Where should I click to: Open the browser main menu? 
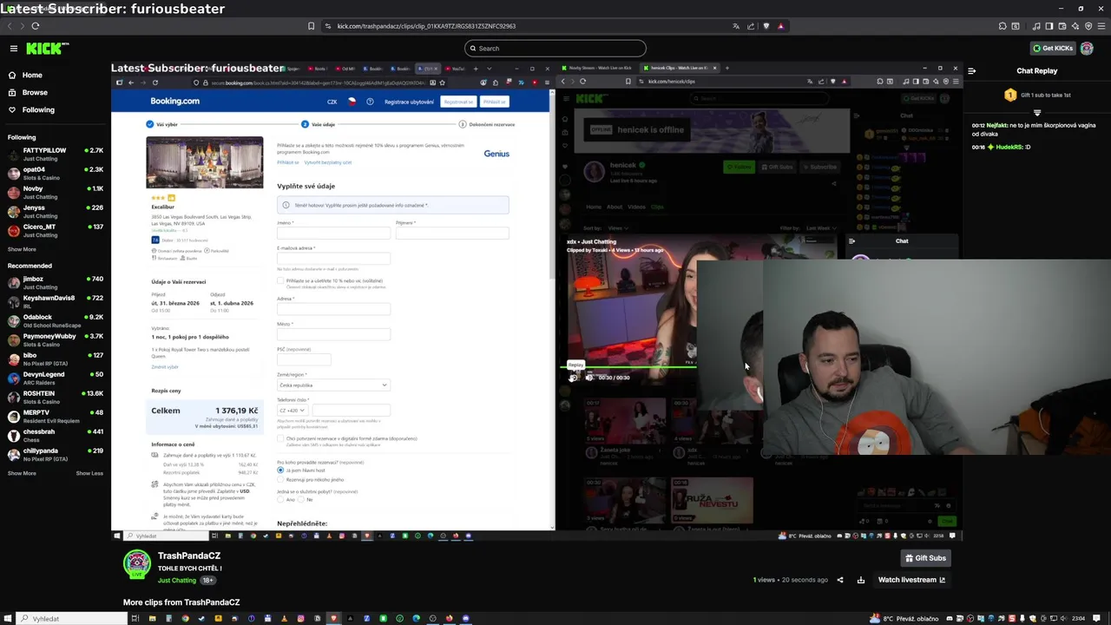click(x=1101, y=26)
